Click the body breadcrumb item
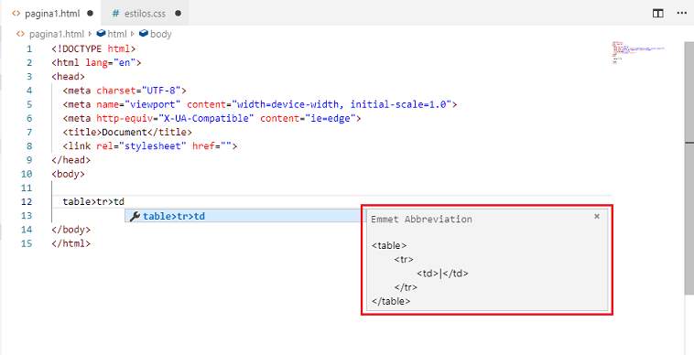 [160, 34]
